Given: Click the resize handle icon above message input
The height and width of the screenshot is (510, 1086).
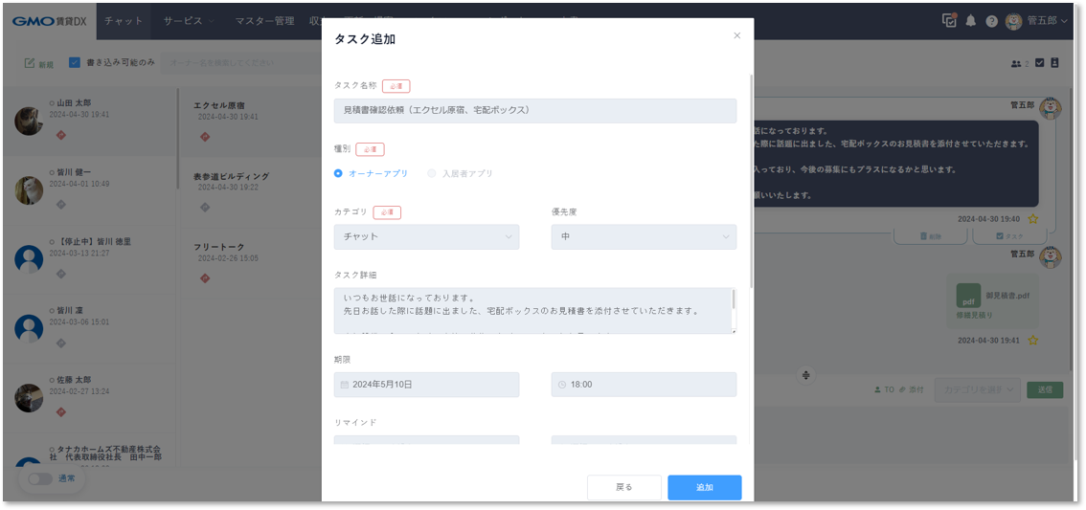Looking at the screenshot, I should [x=807, y=375].
